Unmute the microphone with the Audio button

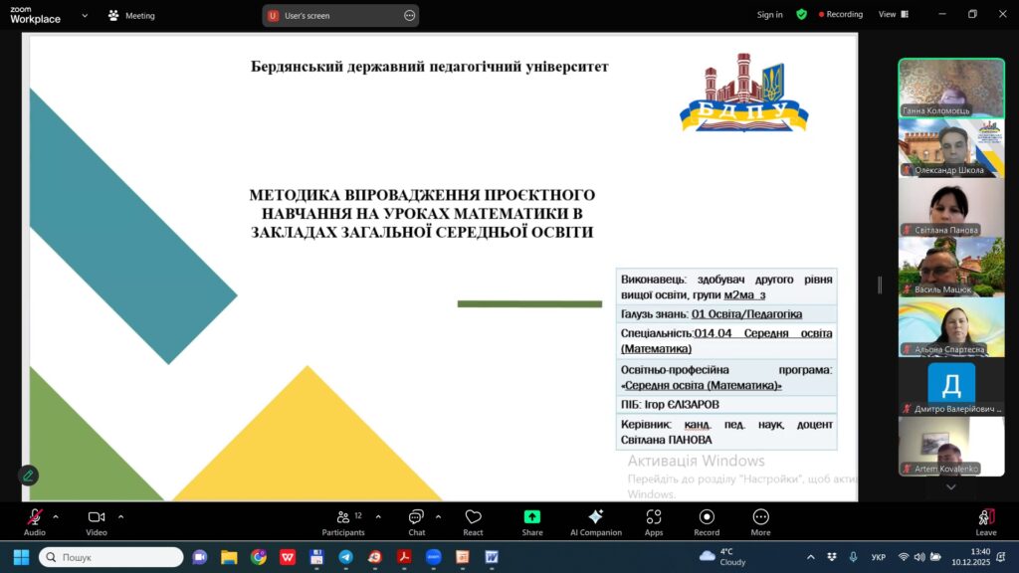pos(34,521)
